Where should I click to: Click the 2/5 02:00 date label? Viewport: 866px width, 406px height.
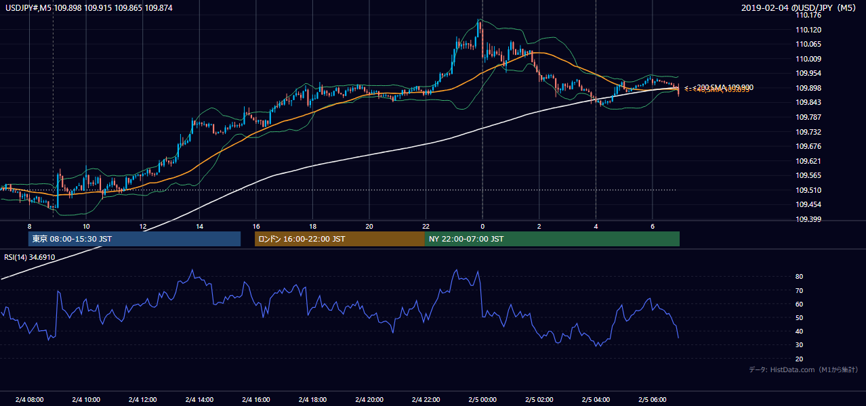(x=539, y=399)
